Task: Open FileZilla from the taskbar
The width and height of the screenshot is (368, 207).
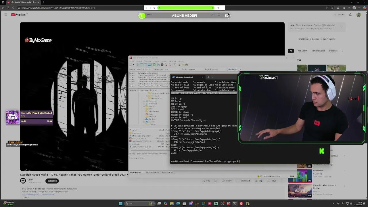Action: coord(241,204)
